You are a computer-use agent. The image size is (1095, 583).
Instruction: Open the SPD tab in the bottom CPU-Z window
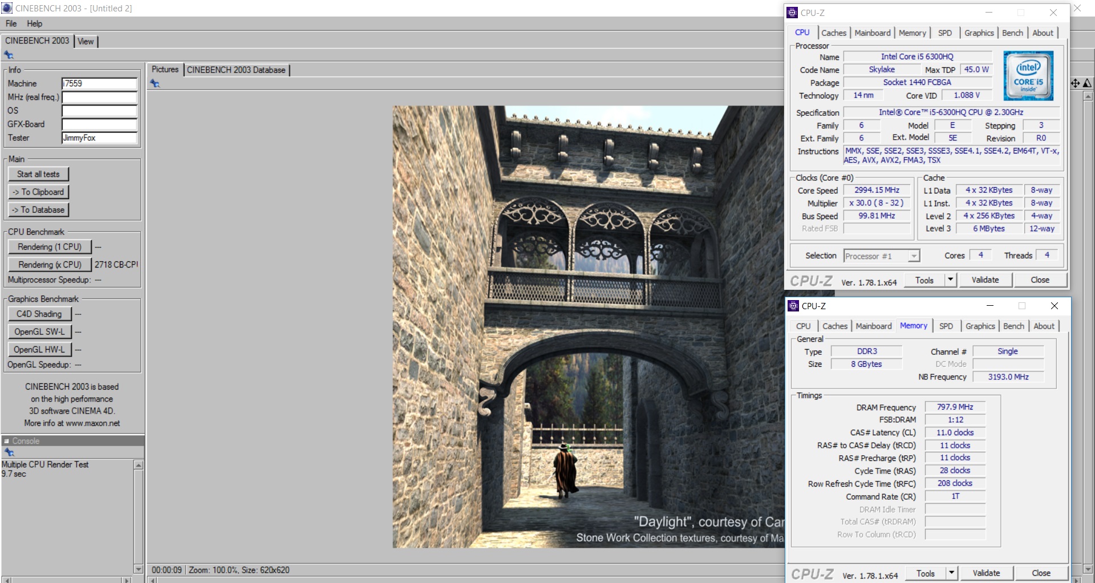coord(946,326)
